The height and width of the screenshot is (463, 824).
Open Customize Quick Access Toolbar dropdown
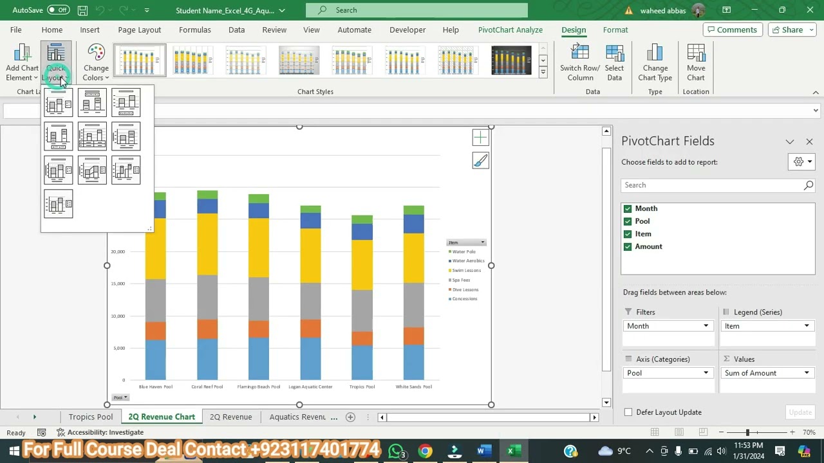coord(147,10)
